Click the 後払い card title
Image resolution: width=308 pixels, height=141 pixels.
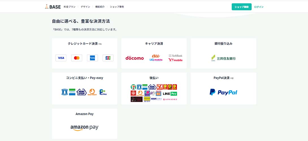[x=154, y=78]
